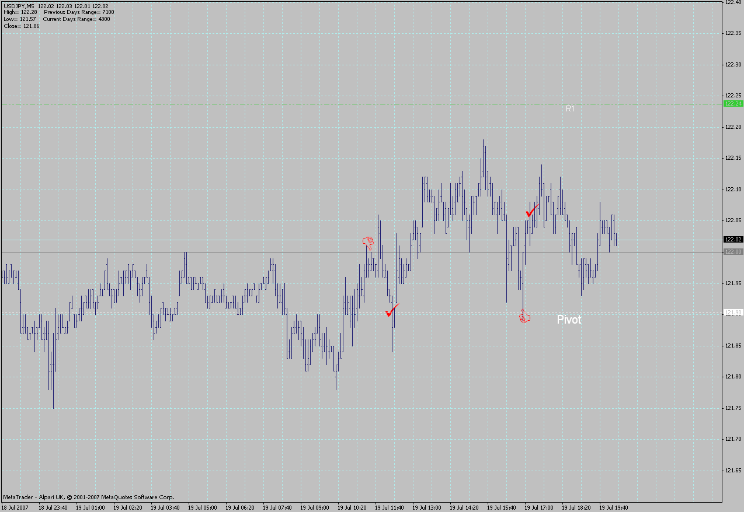Viewport: 744px width, 512px height.
Task: Click the 19 Jul 13:00 time label
Action: pyautogui.click(x=427, y=508)
